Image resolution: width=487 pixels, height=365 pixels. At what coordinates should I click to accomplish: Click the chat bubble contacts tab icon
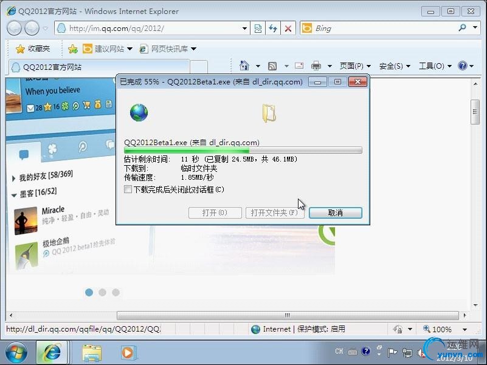24,154
